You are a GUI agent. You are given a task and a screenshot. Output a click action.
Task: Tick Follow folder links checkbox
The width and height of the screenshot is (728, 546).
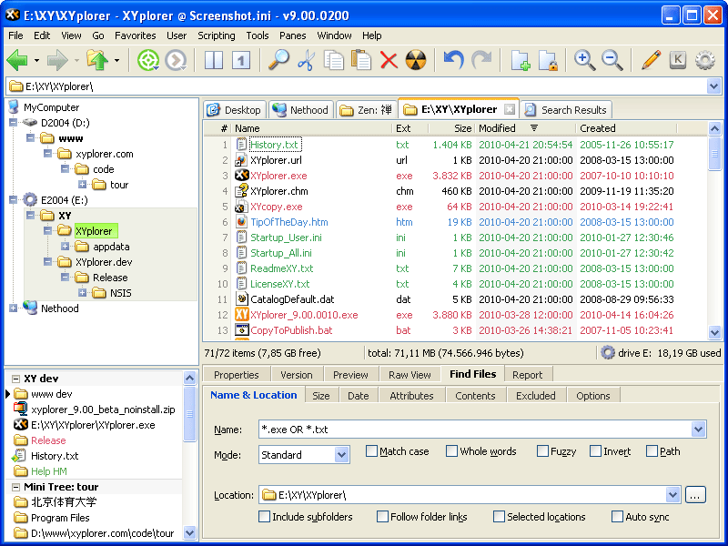tap(382, 517)
